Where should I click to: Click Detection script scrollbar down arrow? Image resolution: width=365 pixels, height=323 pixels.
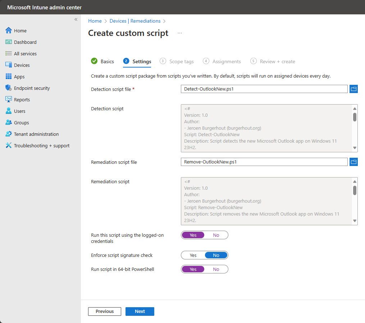tap(355, 148)
